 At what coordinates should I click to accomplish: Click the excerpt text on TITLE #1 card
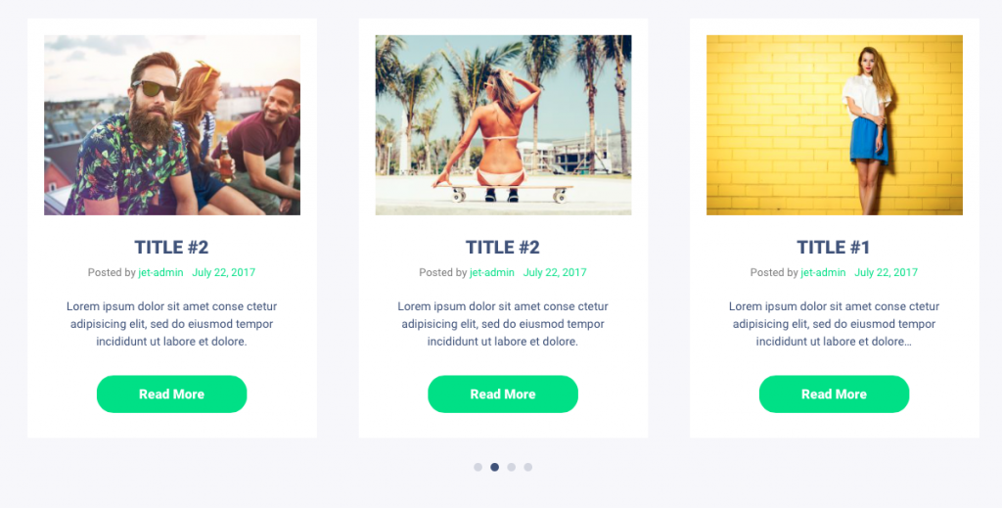(x=834, y=324)
